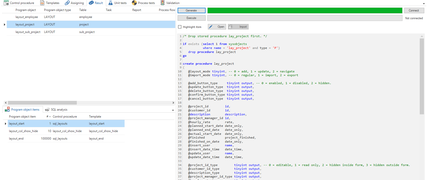Click the green generate progress bar
Viewport: 427px width, 180px height.
pyautogui.click(x=305, y=10)
